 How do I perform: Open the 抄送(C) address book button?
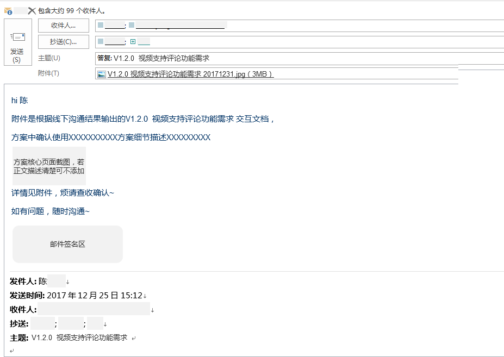63,42
